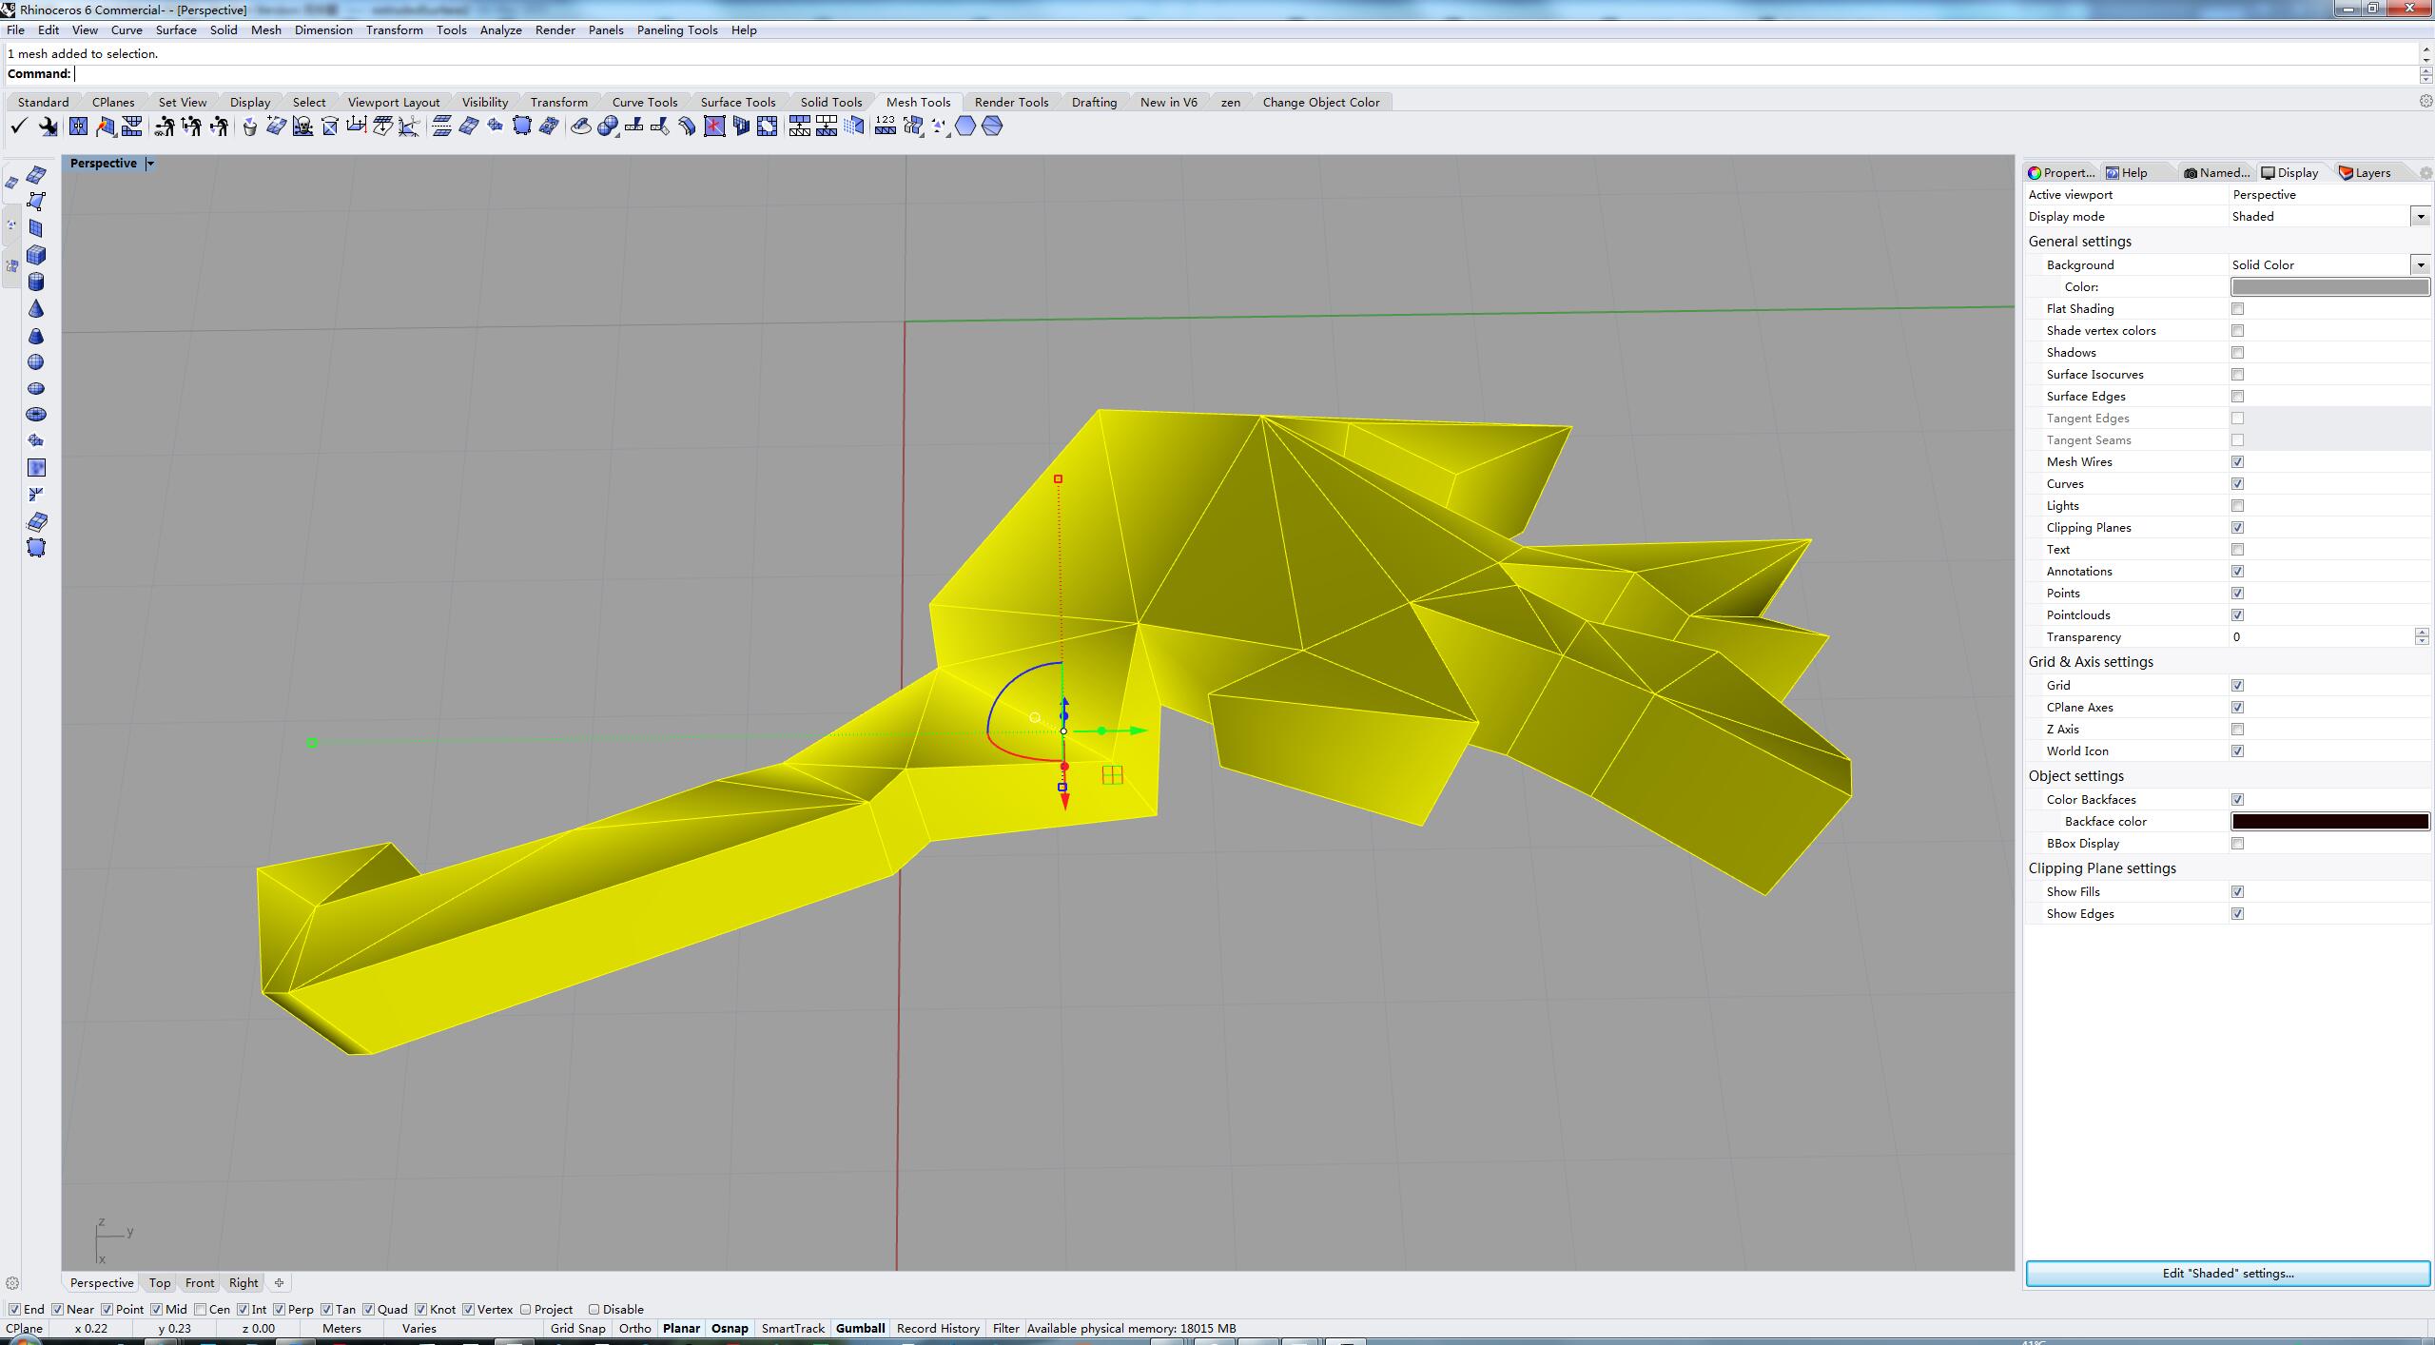
Task: Open the mesh repair wizard icon
Action: [x=49, y=126]
